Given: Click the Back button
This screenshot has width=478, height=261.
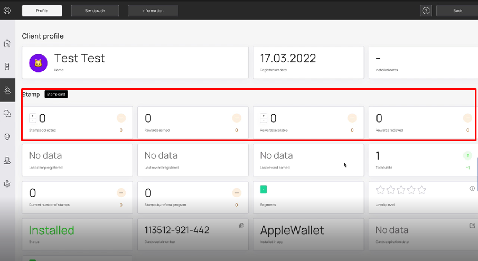Looking at the screenshot, I should 457,11.
